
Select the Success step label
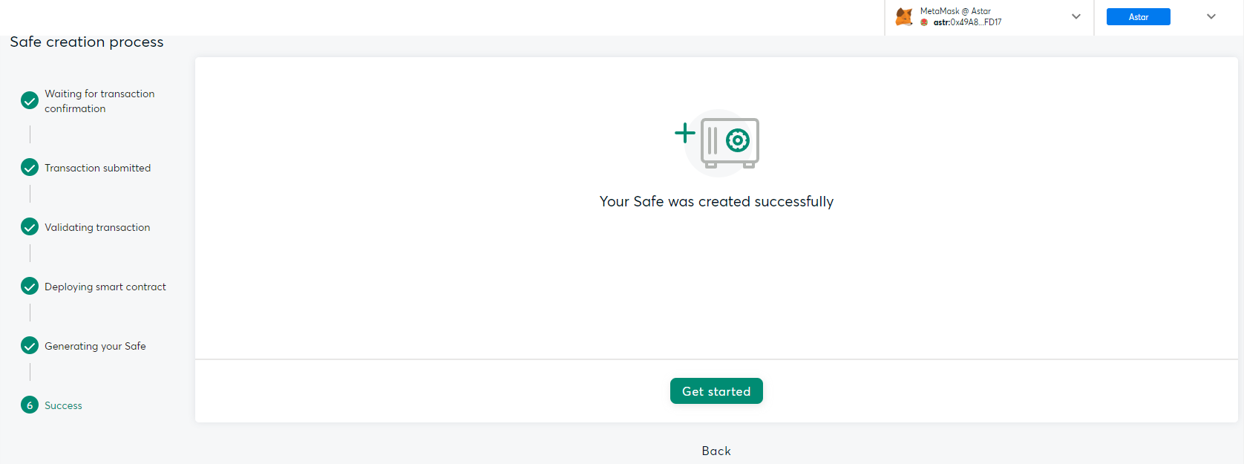tap(63, 405)
